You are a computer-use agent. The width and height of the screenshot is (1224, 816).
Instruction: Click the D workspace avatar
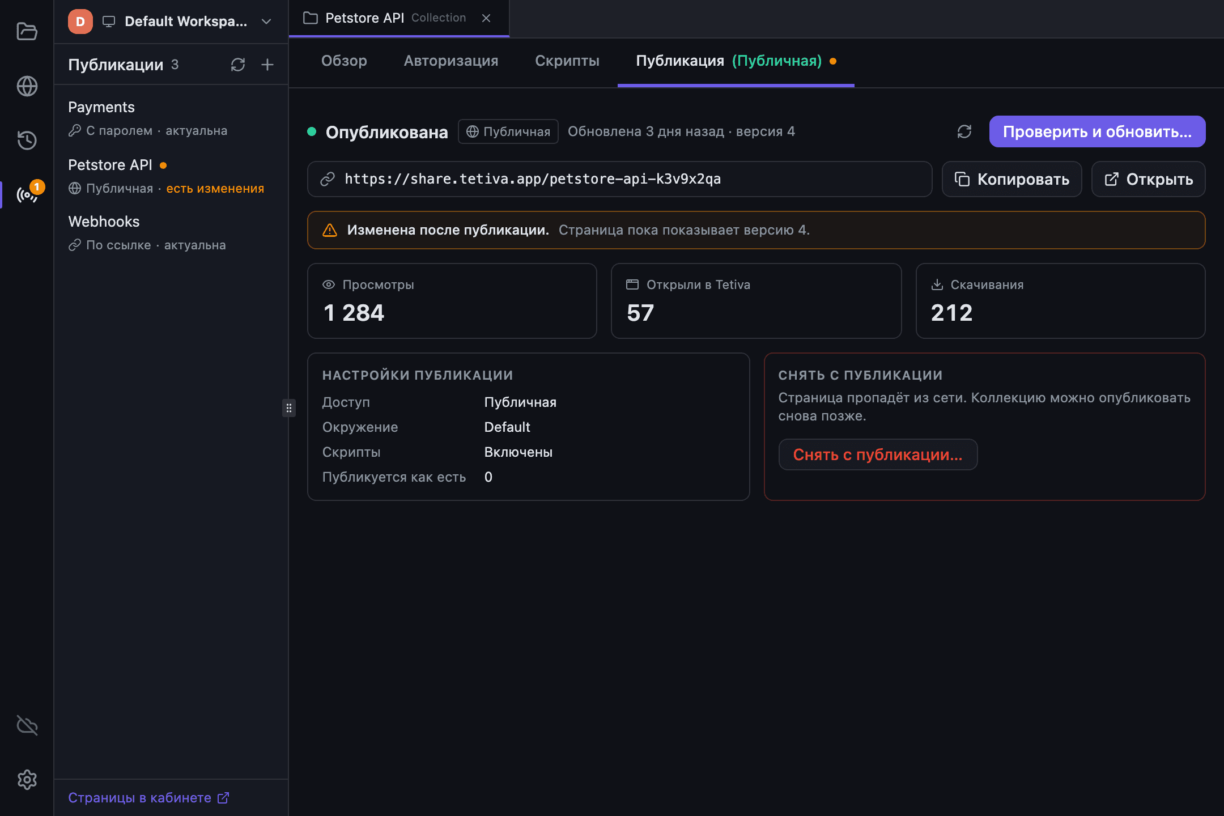(80, 22)
